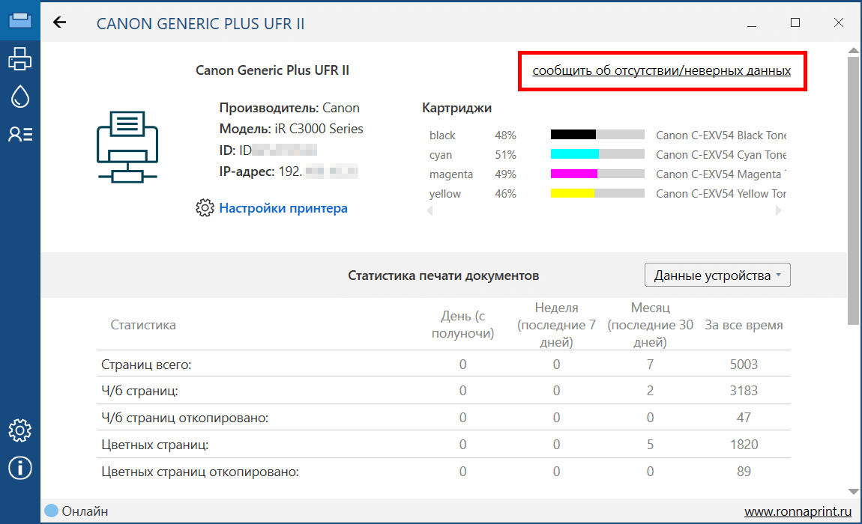
Task: Expand the Данные устройства dropdown
Action: (x=717, y=275)
